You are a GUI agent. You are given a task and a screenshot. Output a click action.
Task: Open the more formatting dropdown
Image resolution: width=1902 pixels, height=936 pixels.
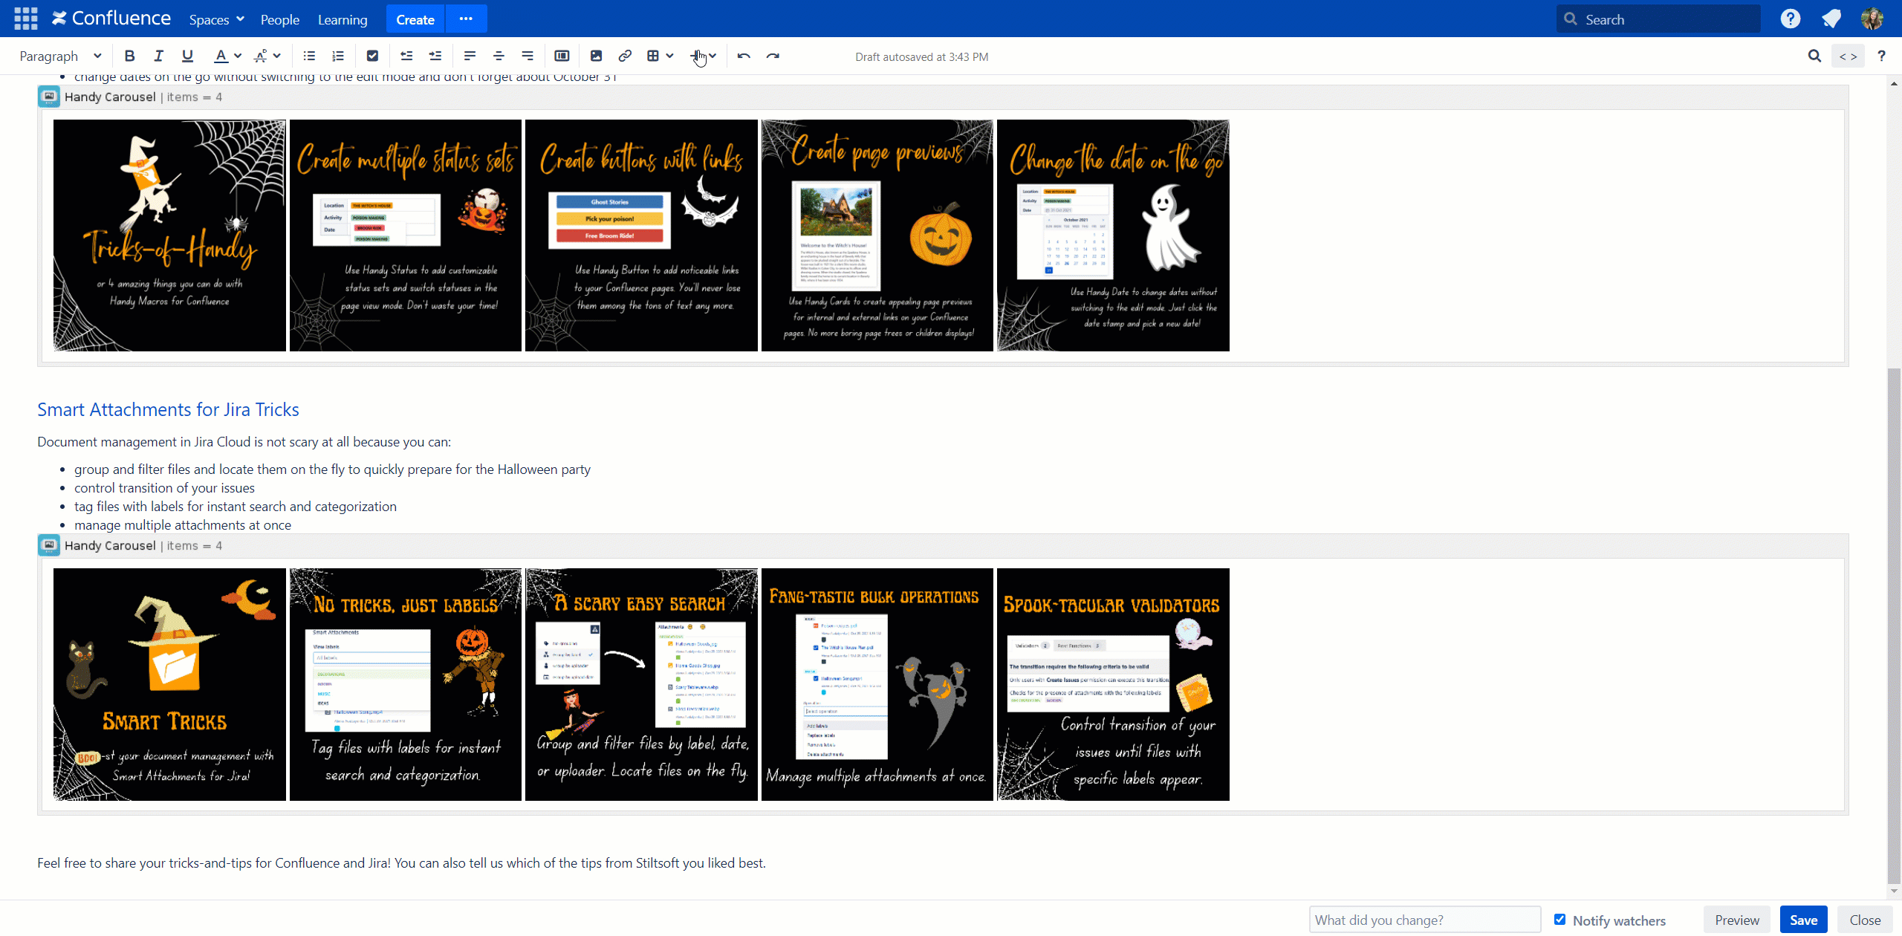point(267,56)
